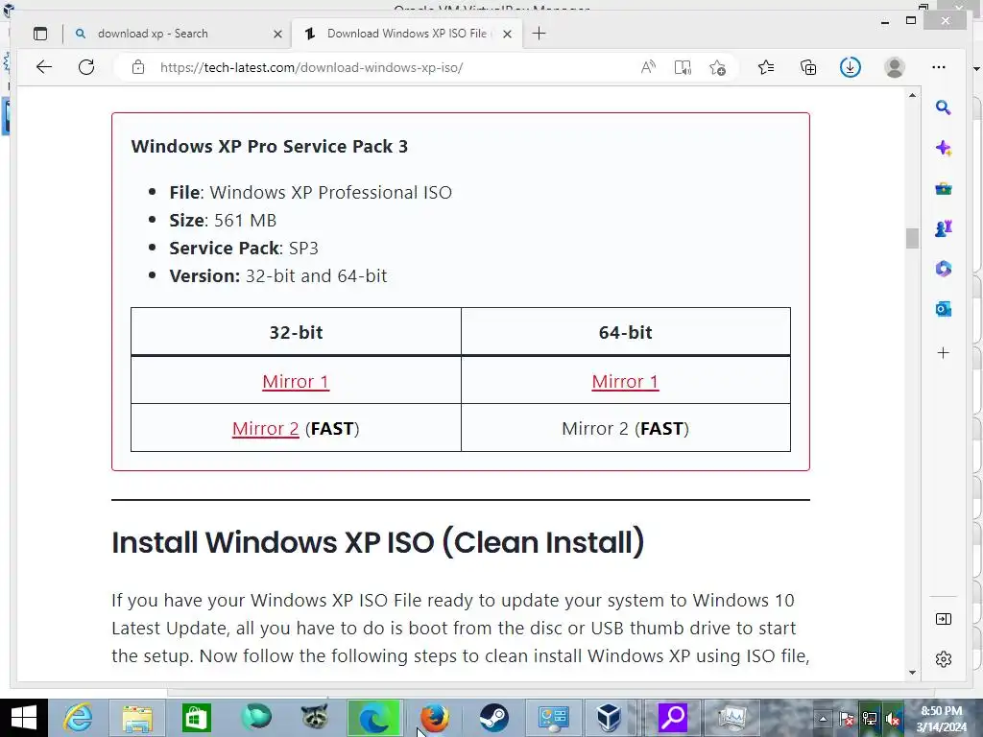
Task: Click the page scroll up arrow
Action: pyautogui.click(x=912, y=95)
